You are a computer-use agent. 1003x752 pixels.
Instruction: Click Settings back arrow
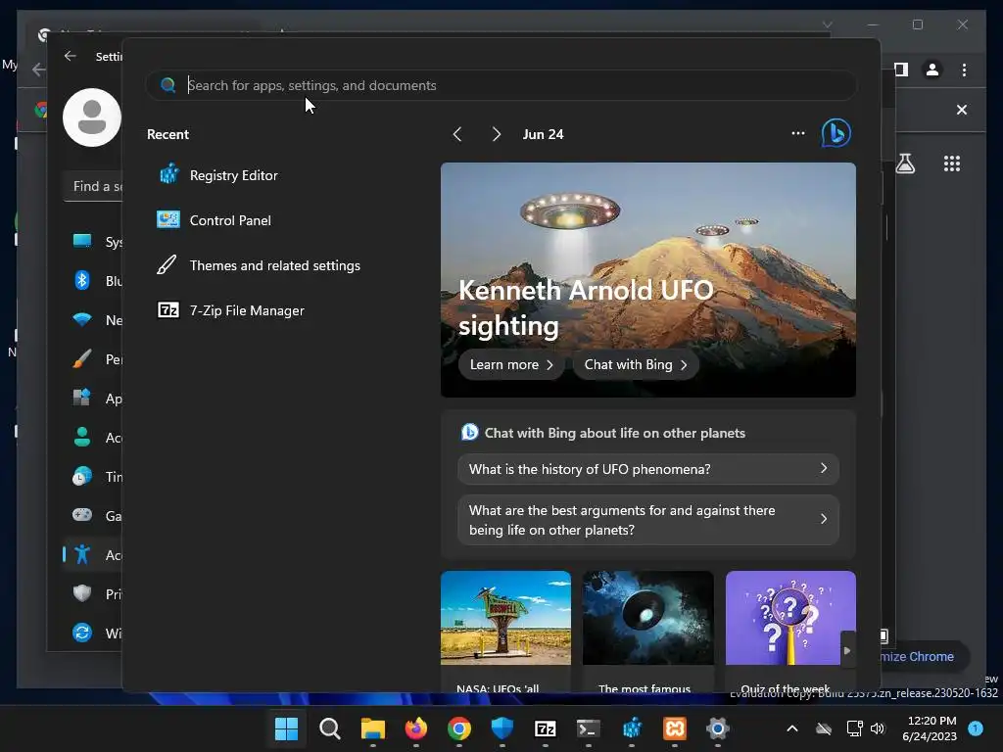pos(71,56)
